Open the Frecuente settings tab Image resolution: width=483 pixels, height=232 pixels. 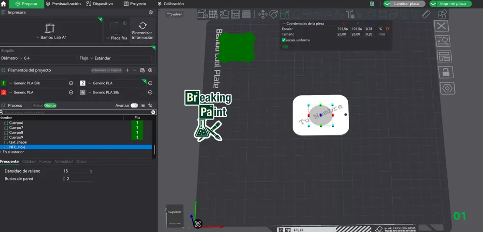click(x=9, y=162)
